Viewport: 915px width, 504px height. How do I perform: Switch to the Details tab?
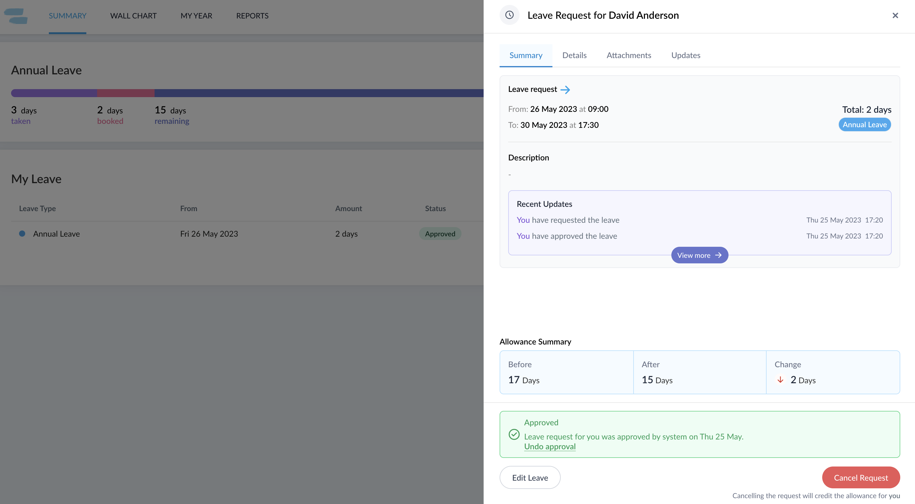pyautogui.click(x=574, y=55)
